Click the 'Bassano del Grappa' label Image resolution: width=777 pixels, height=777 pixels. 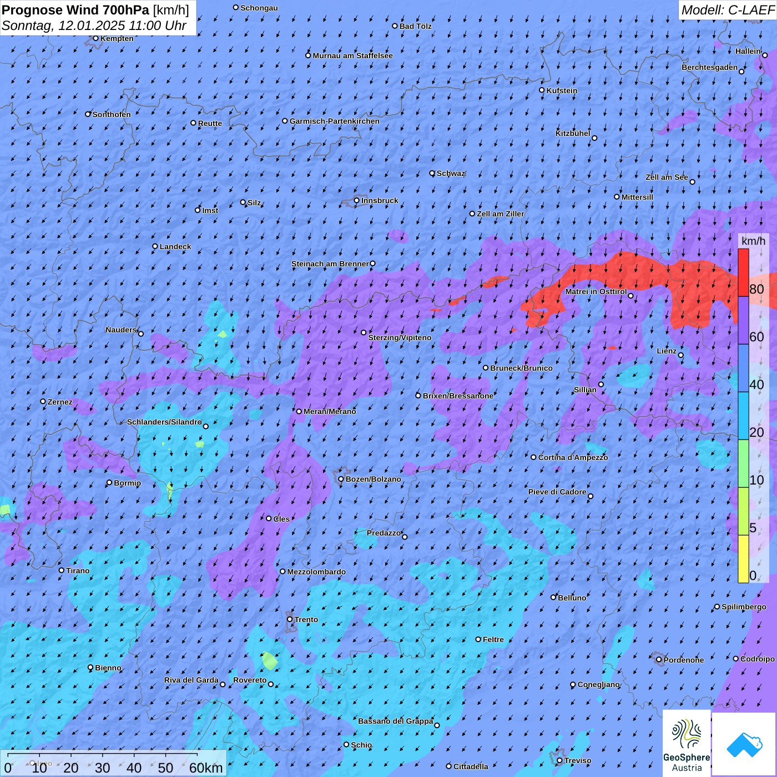click(x=395, y=721)
